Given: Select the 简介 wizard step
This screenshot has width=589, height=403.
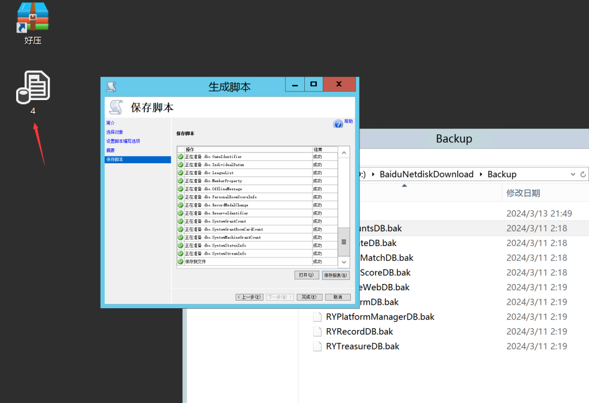Looking at the screenshot, I should point(110,122).
